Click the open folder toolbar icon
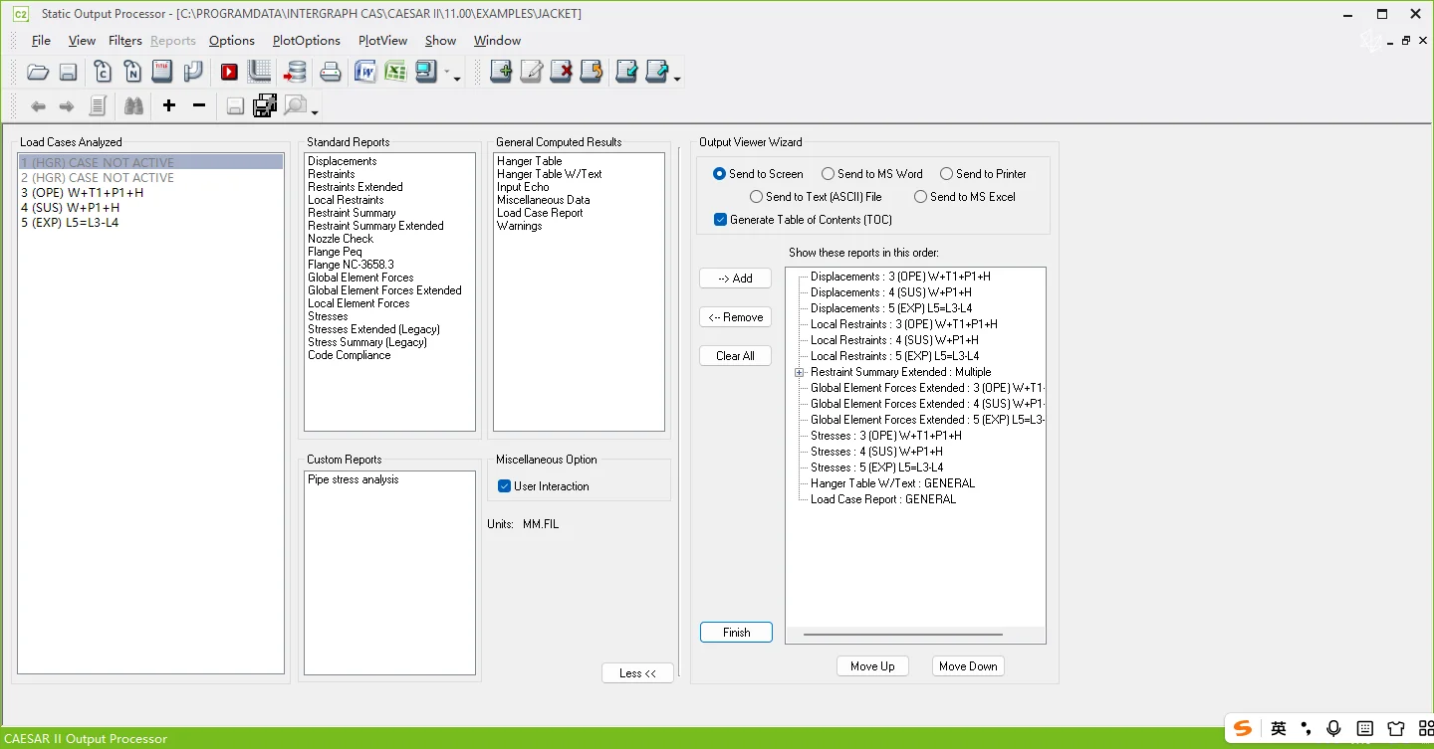Image resolution: width=1434 pixels, height=749 pixels. pos(38,72)
